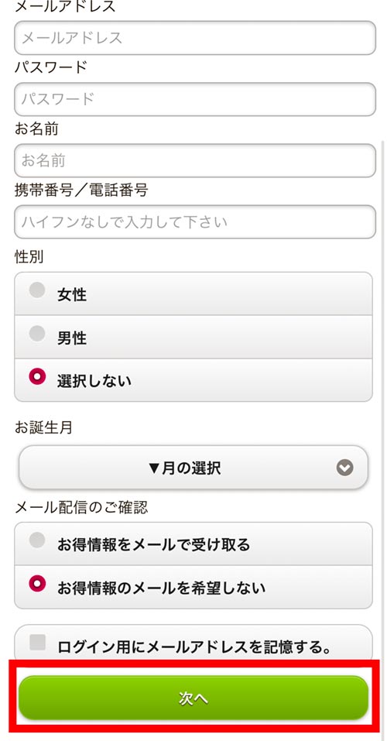Open the 月の選択 birthday month dropdown
This screenshot has height=741, width=387.
pos(193,468)
